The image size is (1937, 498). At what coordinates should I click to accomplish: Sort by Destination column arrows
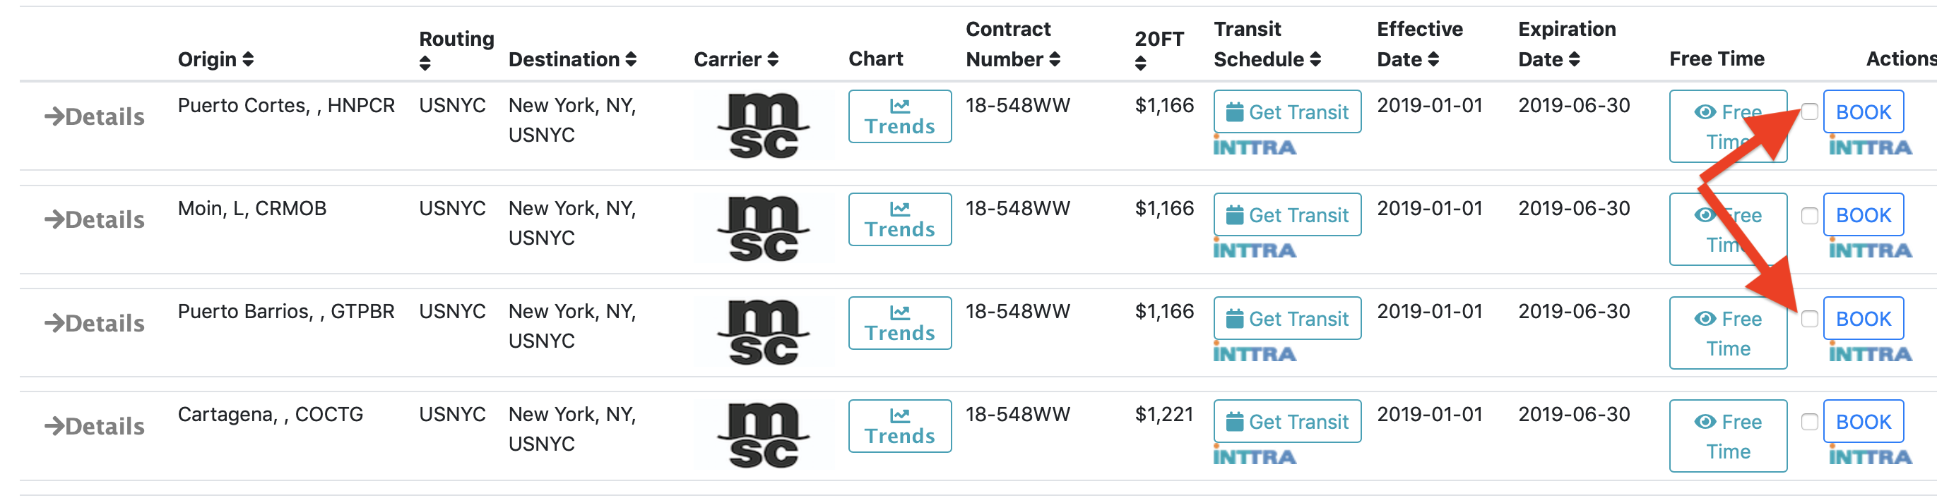coord(630,59)
